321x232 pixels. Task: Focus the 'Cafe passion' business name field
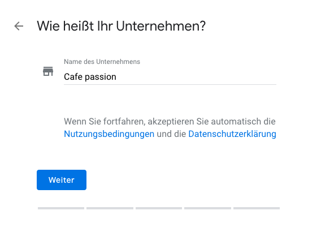coord(170,77)
